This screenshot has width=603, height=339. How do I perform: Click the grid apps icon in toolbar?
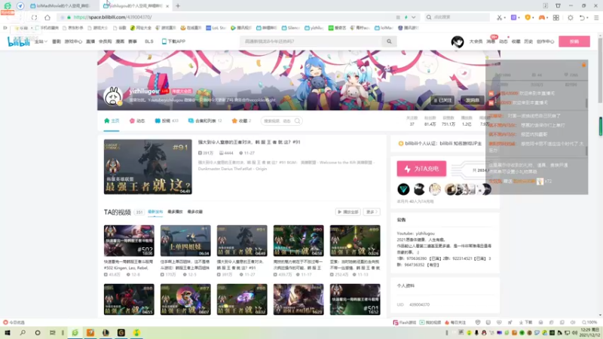556,17
